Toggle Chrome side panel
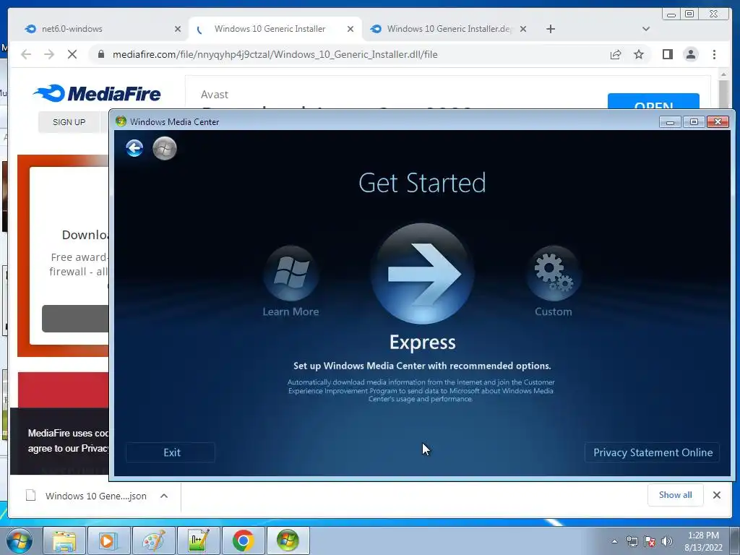This screenshot has height=555, width=740. 667,54
